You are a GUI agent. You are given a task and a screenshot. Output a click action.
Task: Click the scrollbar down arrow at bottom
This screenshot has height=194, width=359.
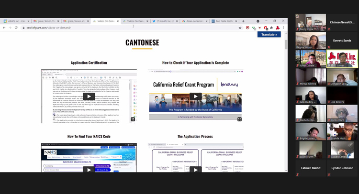click(x=286, y=171)
